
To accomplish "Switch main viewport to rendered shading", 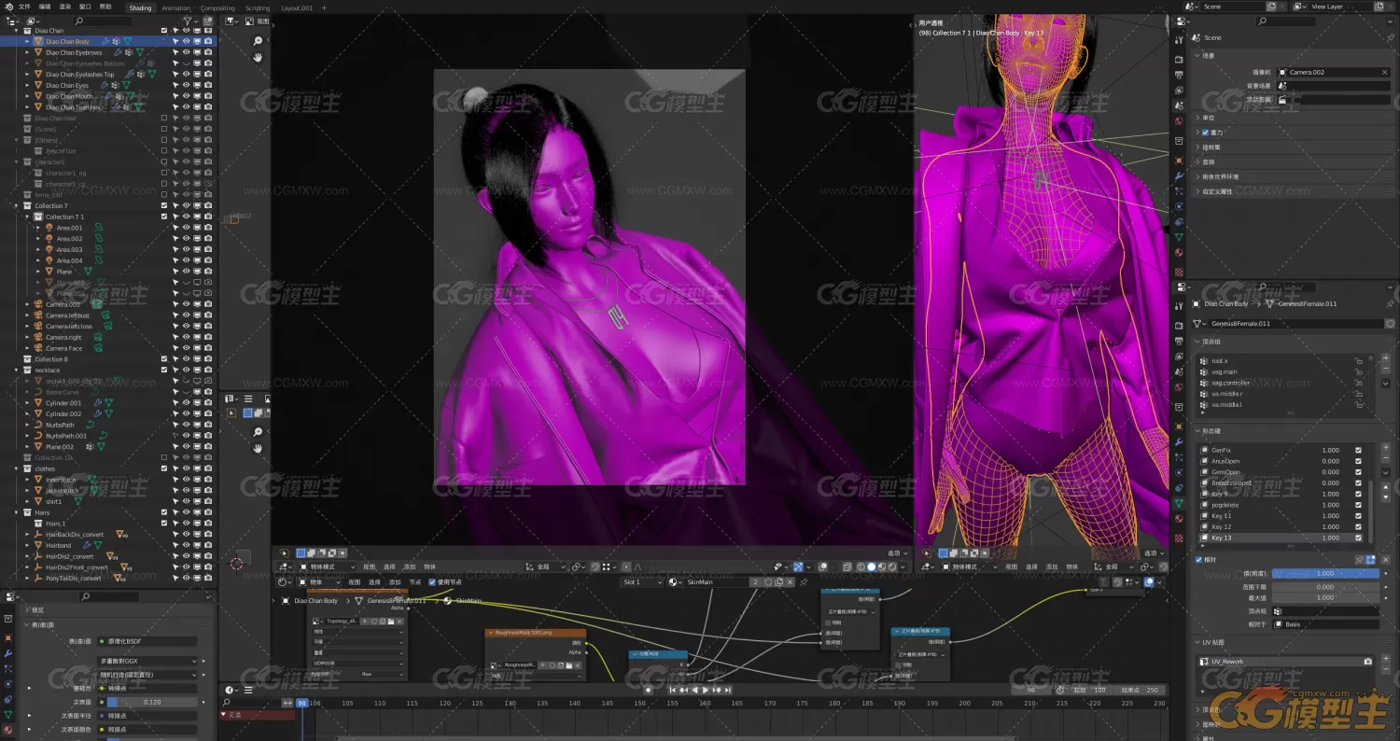I will pos(892,566).
